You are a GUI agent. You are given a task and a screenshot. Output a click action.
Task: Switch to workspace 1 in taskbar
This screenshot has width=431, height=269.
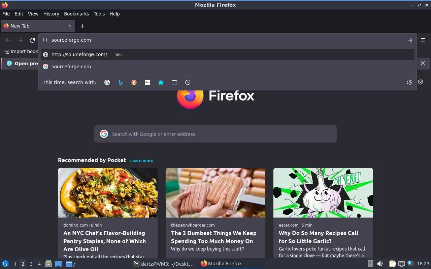coord(15,264)
